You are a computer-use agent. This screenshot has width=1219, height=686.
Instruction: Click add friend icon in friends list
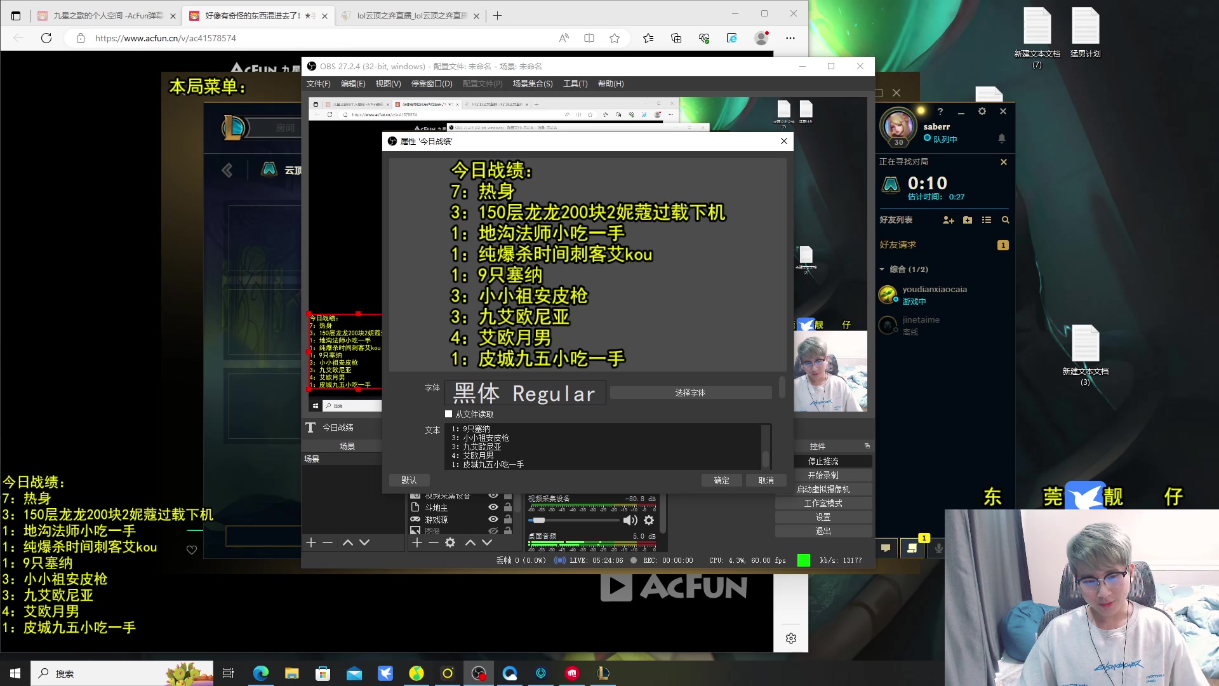pyautogui.click(x=949, y=220)
